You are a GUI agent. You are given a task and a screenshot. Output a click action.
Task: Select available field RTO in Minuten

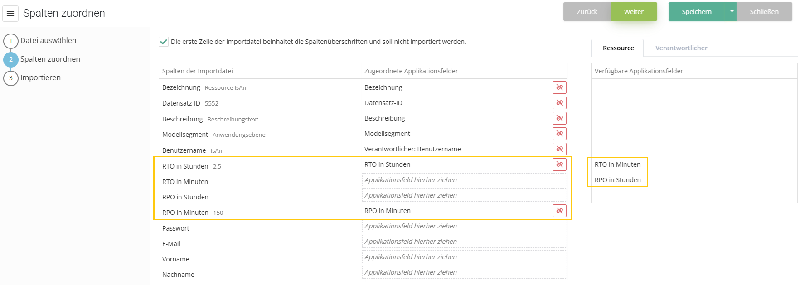point(617,164)
